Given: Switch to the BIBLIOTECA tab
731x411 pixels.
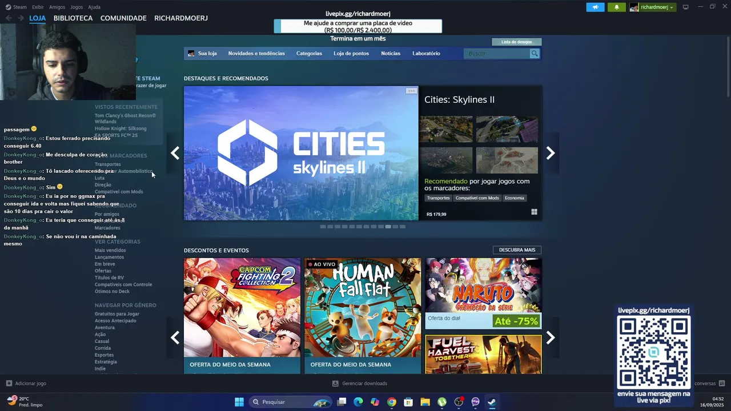Looking at the screenshot, I should pos(73,18).
